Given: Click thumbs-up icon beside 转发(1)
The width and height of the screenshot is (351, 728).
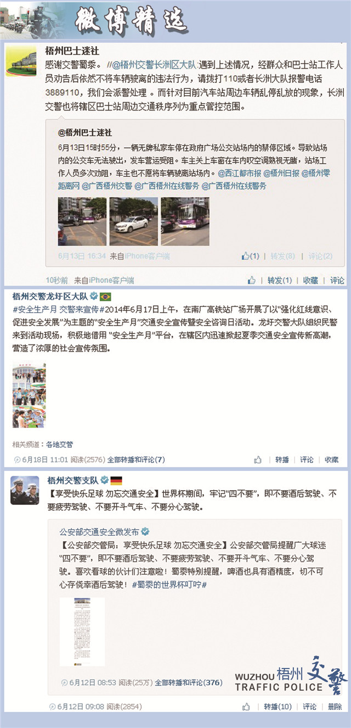Looking at the screenshot, I should click(251, 280).
